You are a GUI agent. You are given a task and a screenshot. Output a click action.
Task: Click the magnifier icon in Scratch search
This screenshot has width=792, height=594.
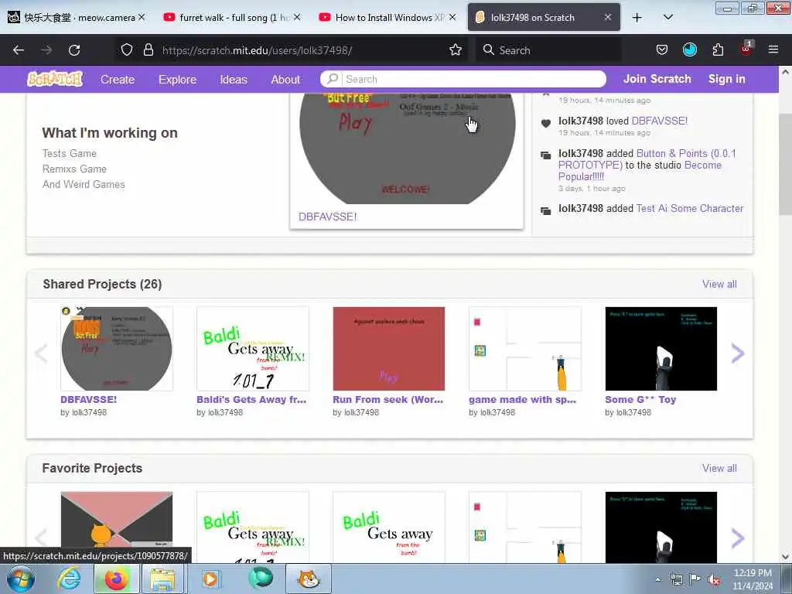[x=333, y=79]
